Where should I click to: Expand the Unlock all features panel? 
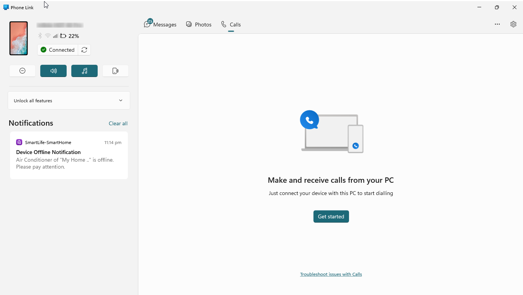tap(69, 100)
